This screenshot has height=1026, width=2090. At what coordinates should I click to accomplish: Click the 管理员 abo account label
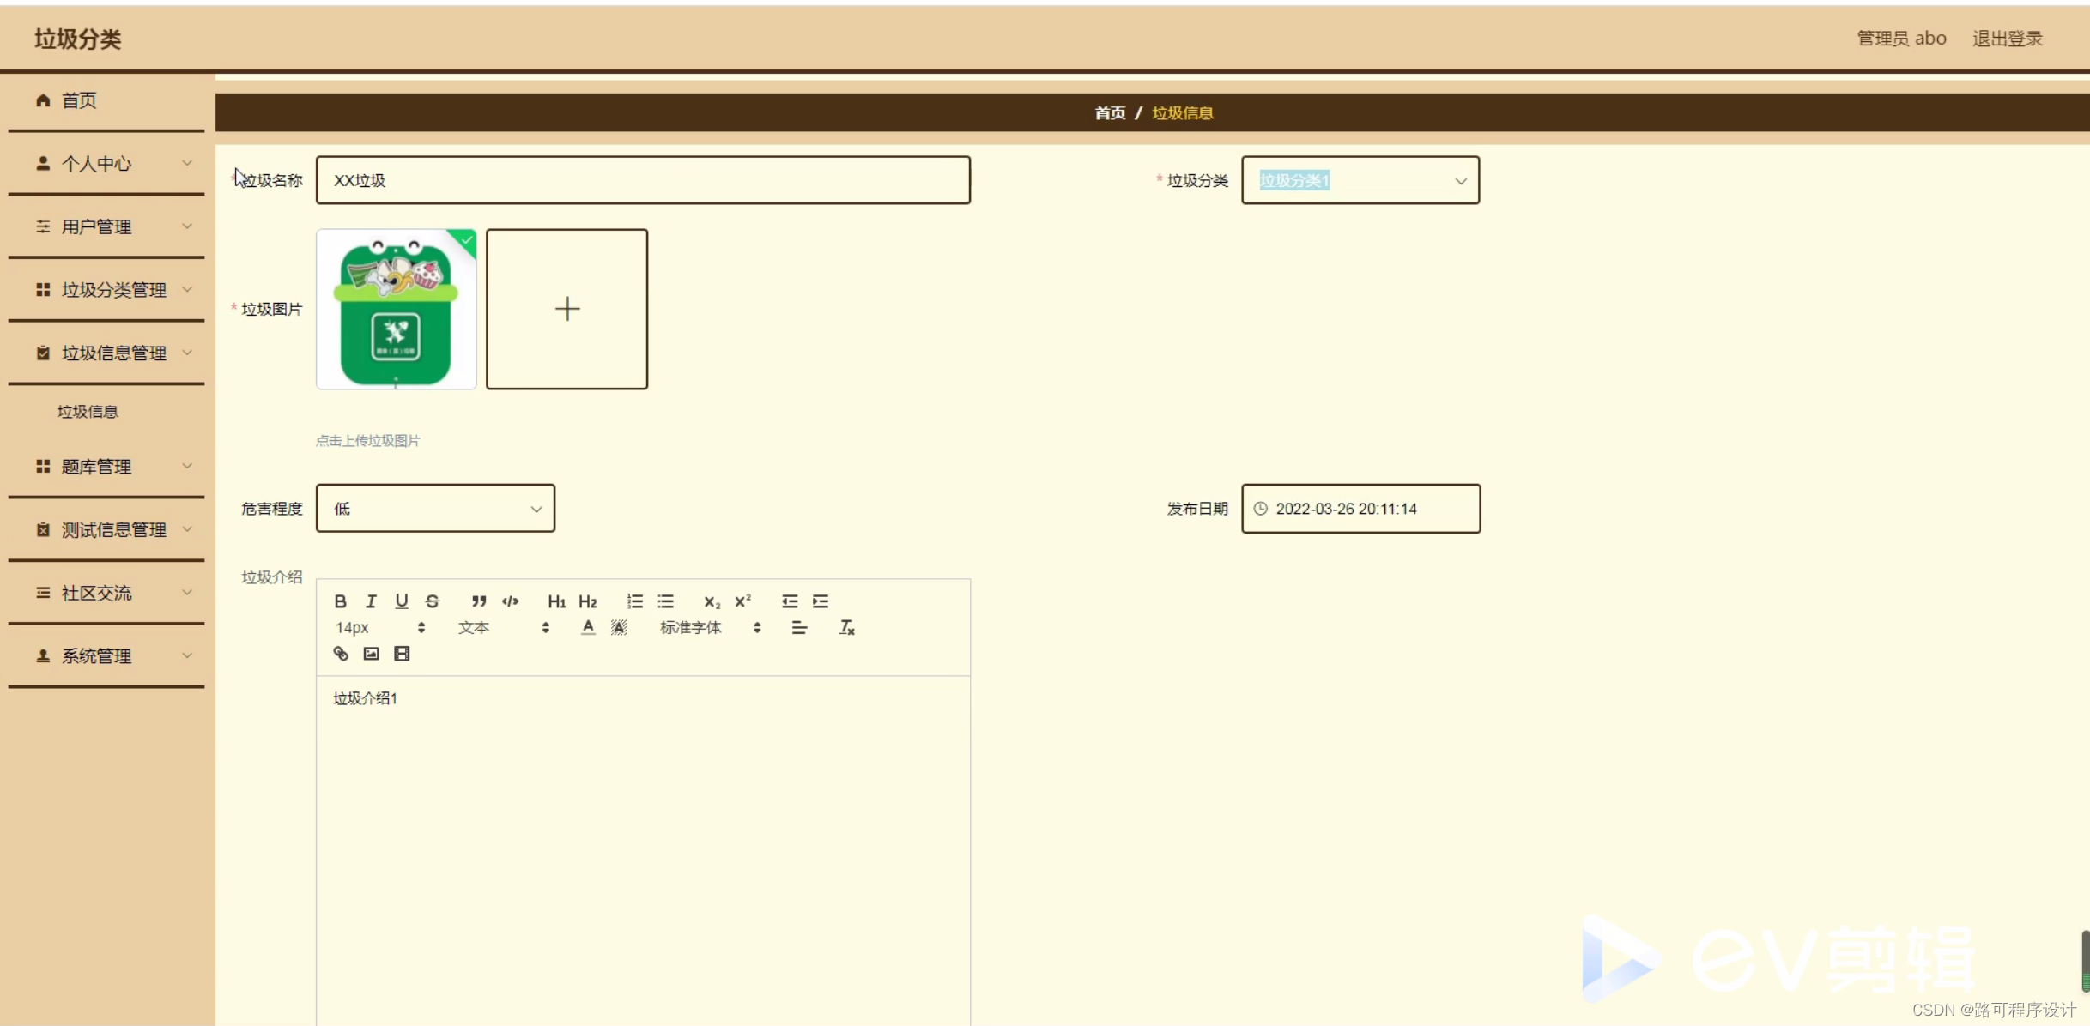[x=1901, y=39]
